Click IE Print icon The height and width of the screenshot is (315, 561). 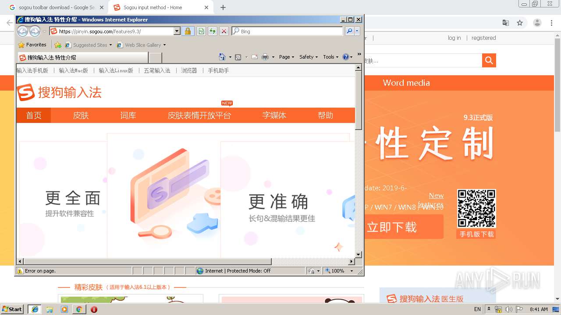coord(265,57)
